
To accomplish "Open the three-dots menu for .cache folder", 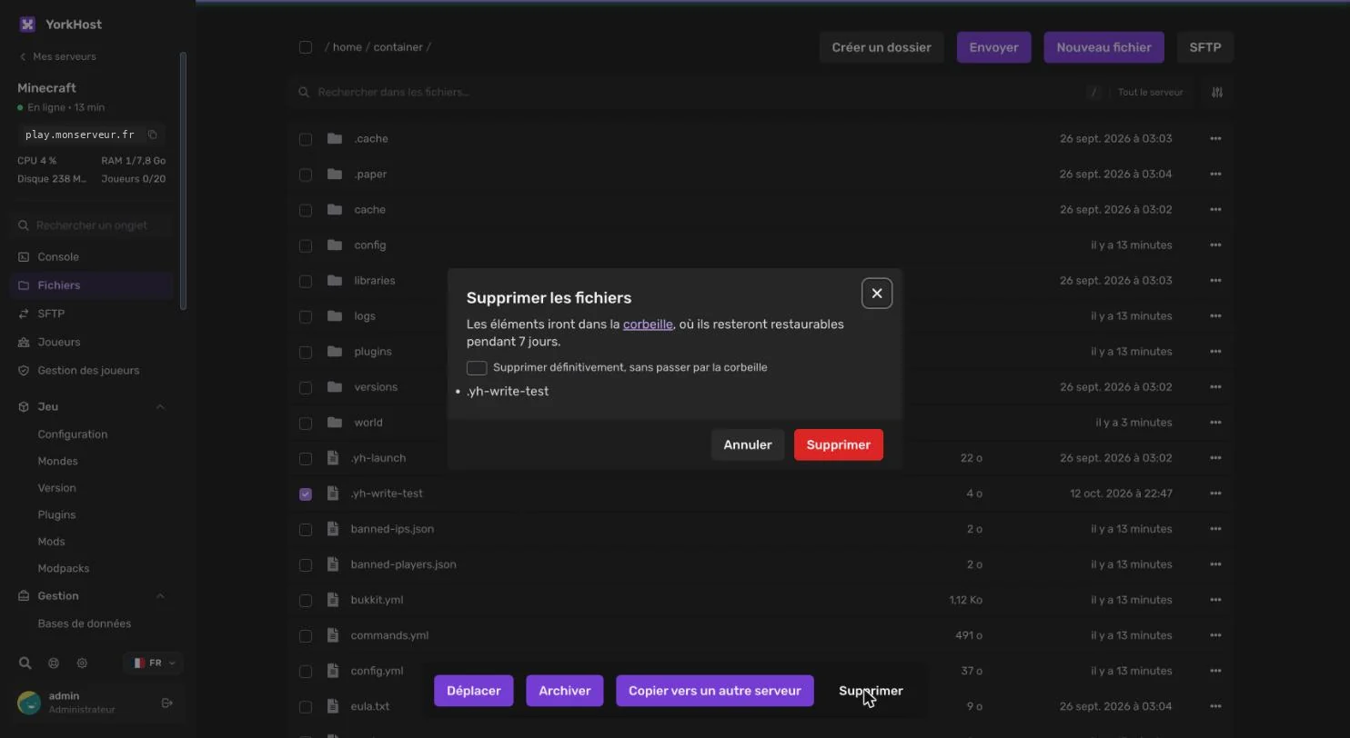I will pos(1215,138).
